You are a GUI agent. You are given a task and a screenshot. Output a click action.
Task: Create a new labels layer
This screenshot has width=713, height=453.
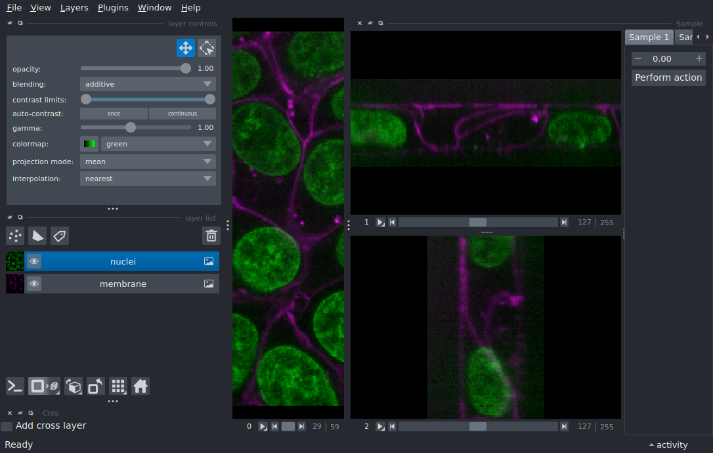[60, 236]
